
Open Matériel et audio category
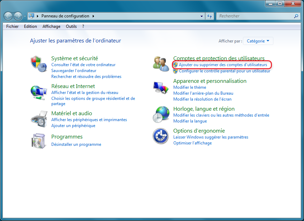(72, 113)
